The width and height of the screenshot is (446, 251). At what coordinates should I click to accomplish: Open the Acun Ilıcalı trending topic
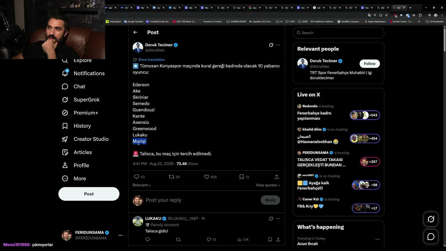(x=308, y=244)
